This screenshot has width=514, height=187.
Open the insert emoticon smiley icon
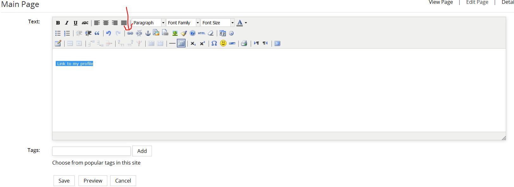pos(223,43)
